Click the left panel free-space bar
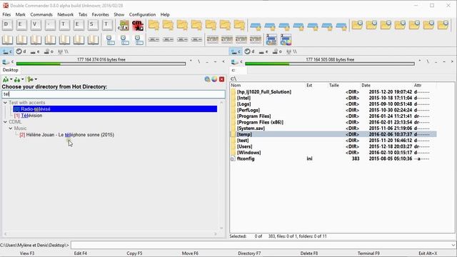The width and height of the screenshot is (457, 257). [101, 64]
